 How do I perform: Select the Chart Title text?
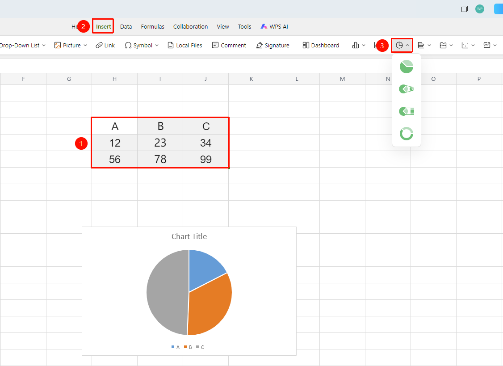pyautogui.click(x=189, y=236)
